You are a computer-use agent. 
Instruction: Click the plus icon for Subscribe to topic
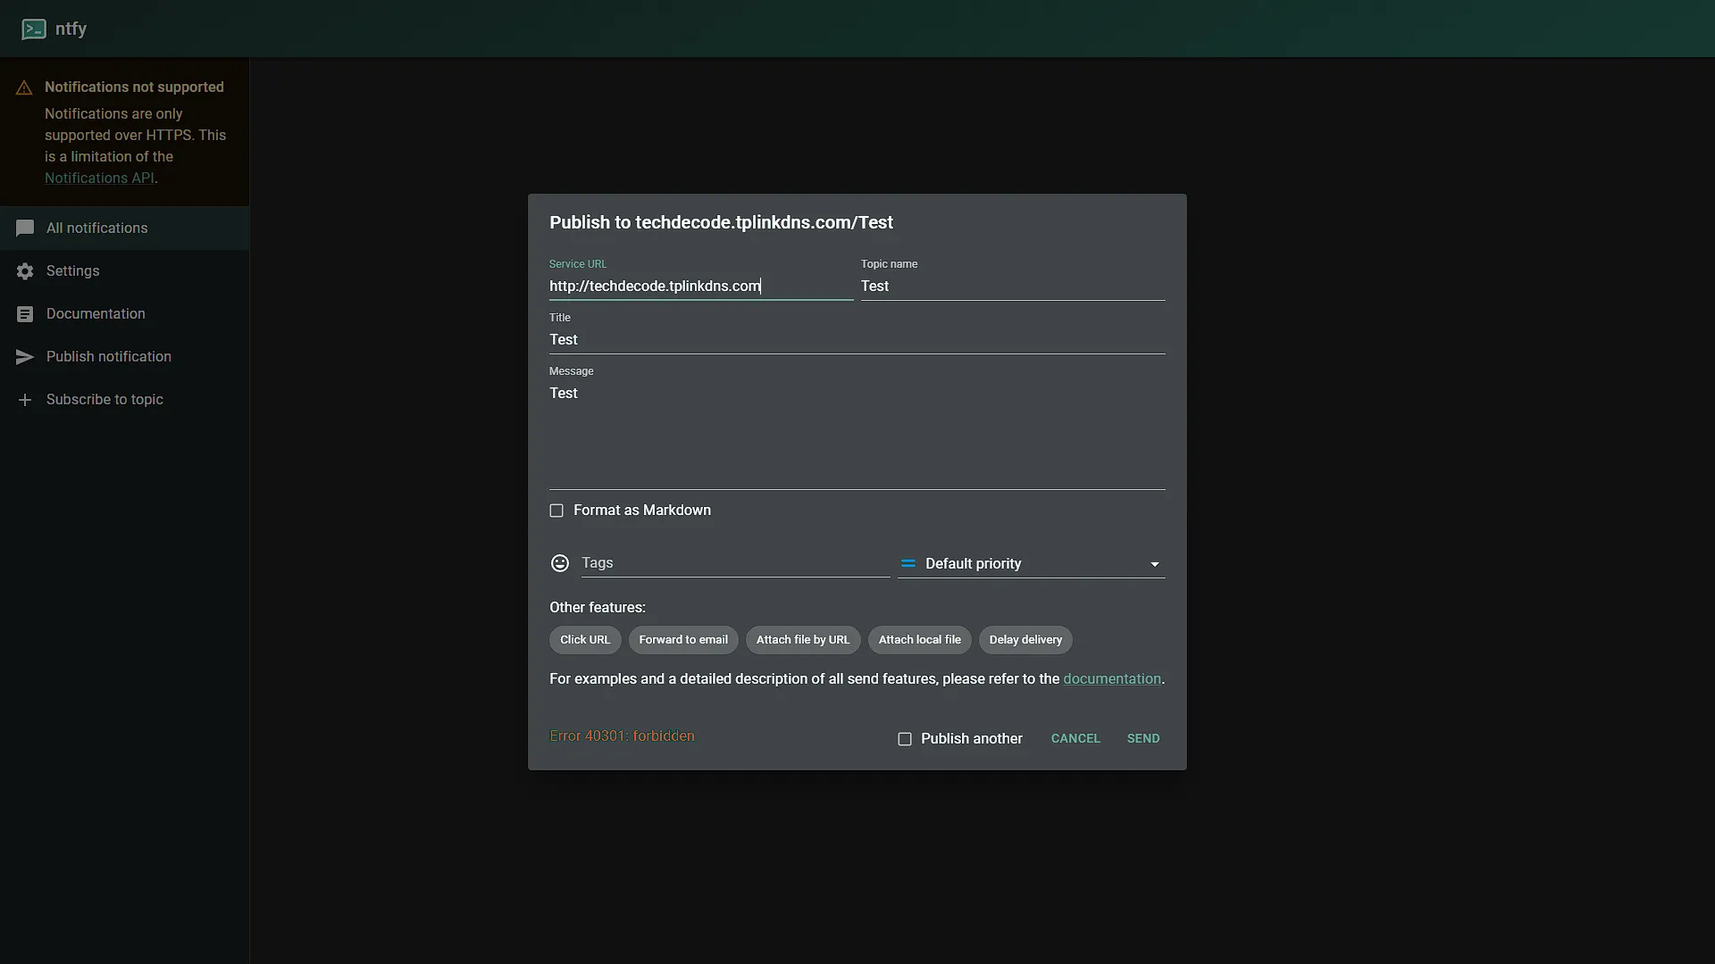tap(25, 400)
